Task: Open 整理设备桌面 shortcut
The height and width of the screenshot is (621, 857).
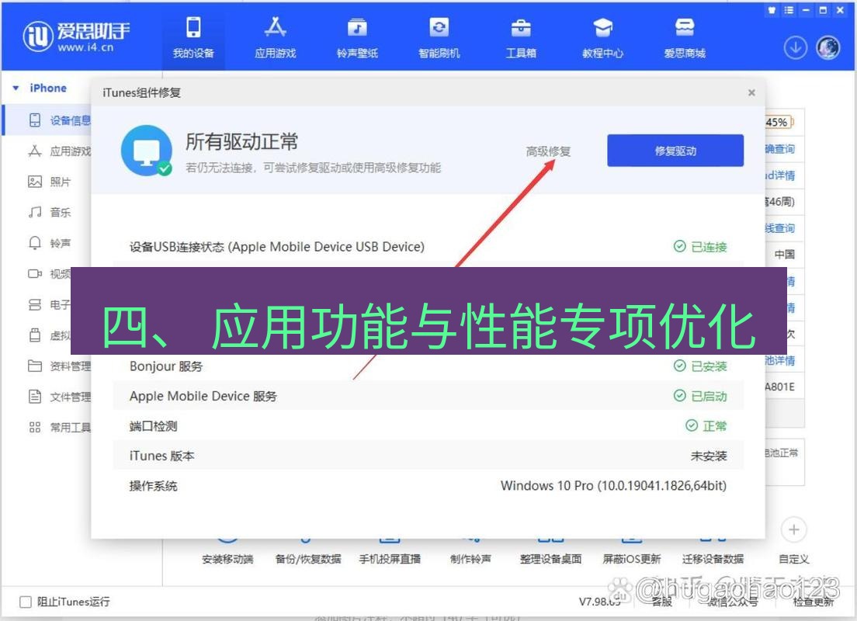Action: coord(551,559)
